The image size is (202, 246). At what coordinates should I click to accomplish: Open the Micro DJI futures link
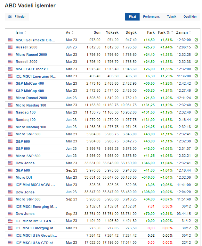[24, 177]
